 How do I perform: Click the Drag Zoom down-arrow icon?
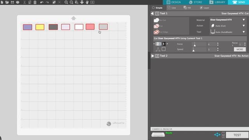pyautogui.click(x=82, y=2)
